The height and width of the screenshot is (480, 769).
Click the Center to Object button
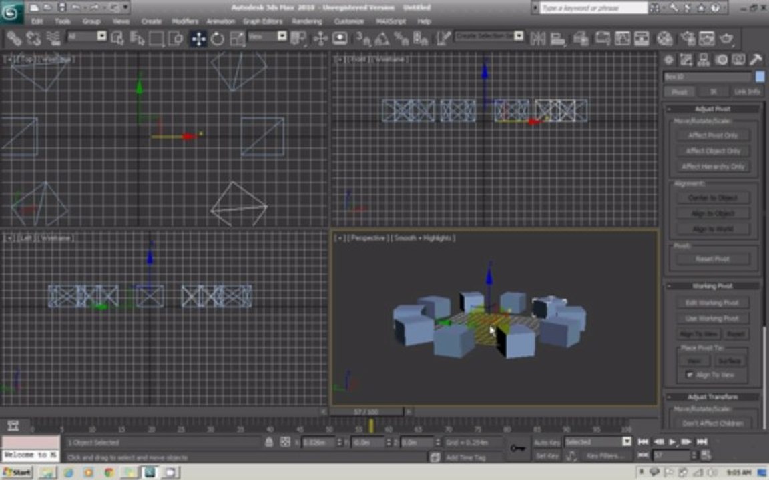tap(713, 197)
